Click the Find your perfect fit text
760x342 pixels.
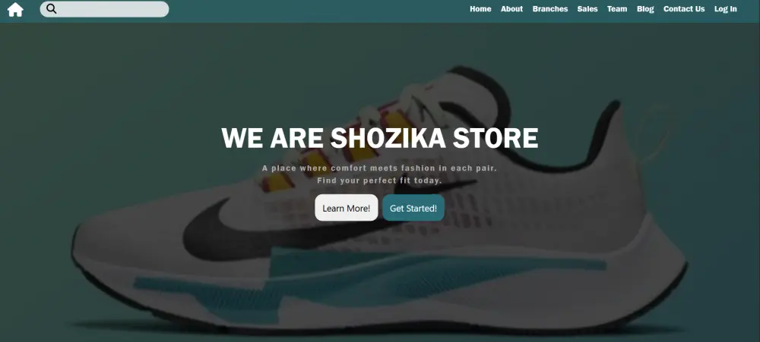(x=379, y=180)
